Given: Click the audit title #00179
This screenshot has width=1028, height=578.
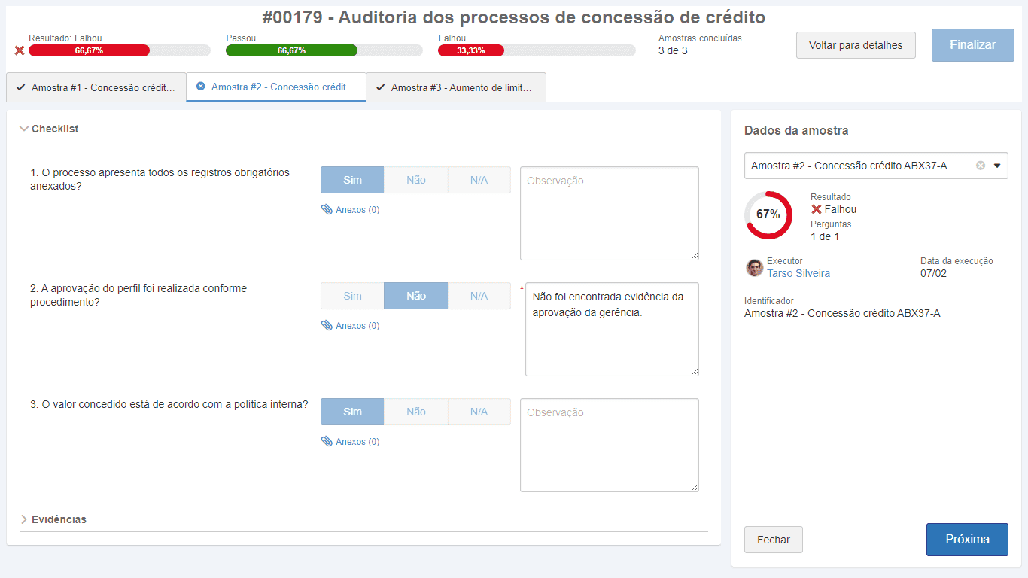Looking at the screenshot, I should (514, 17).
